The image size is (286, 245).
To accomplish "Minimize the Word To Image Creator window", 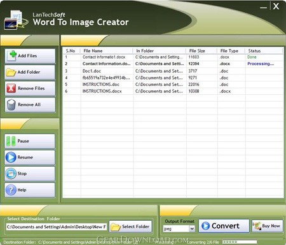I will [263, 8].
